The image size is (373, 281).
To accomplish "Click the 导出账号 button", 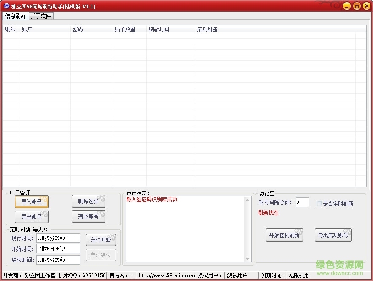I will click(31, 217).
